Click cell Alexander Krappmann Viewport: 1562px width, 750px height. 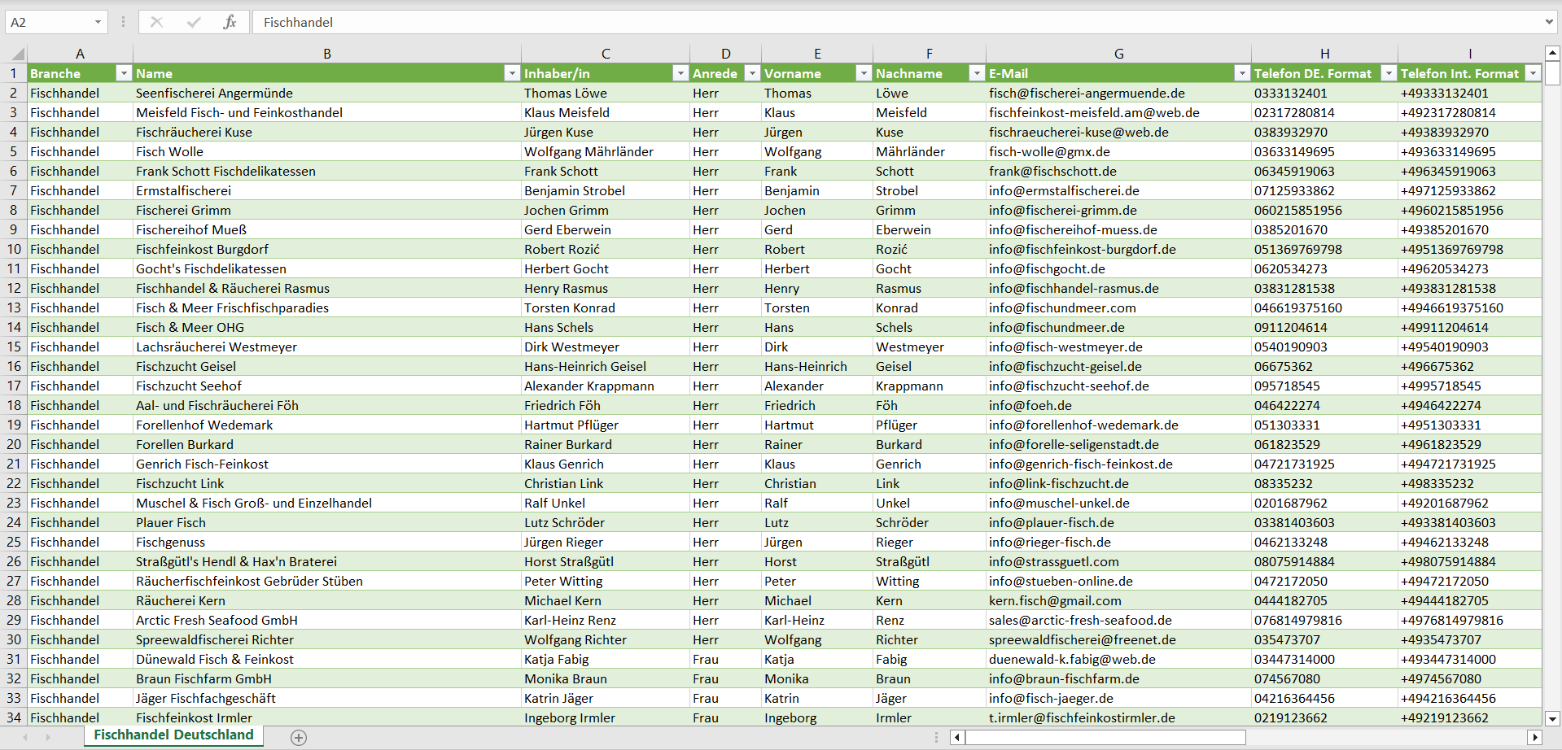tap(606, 386)
